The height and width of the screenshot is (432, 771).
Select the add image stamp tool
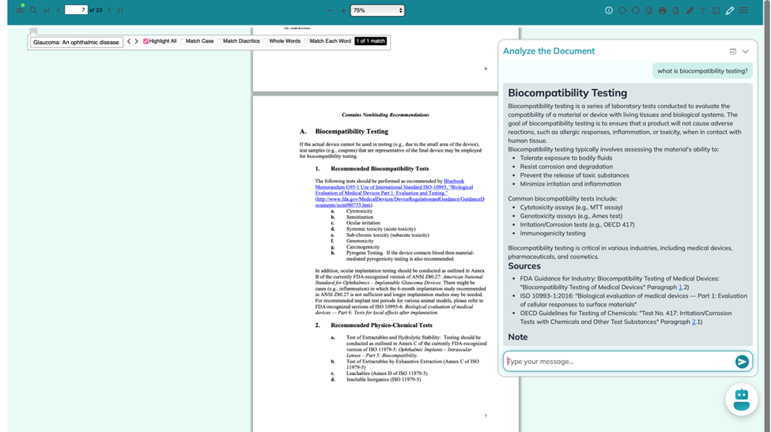(716, 10)
